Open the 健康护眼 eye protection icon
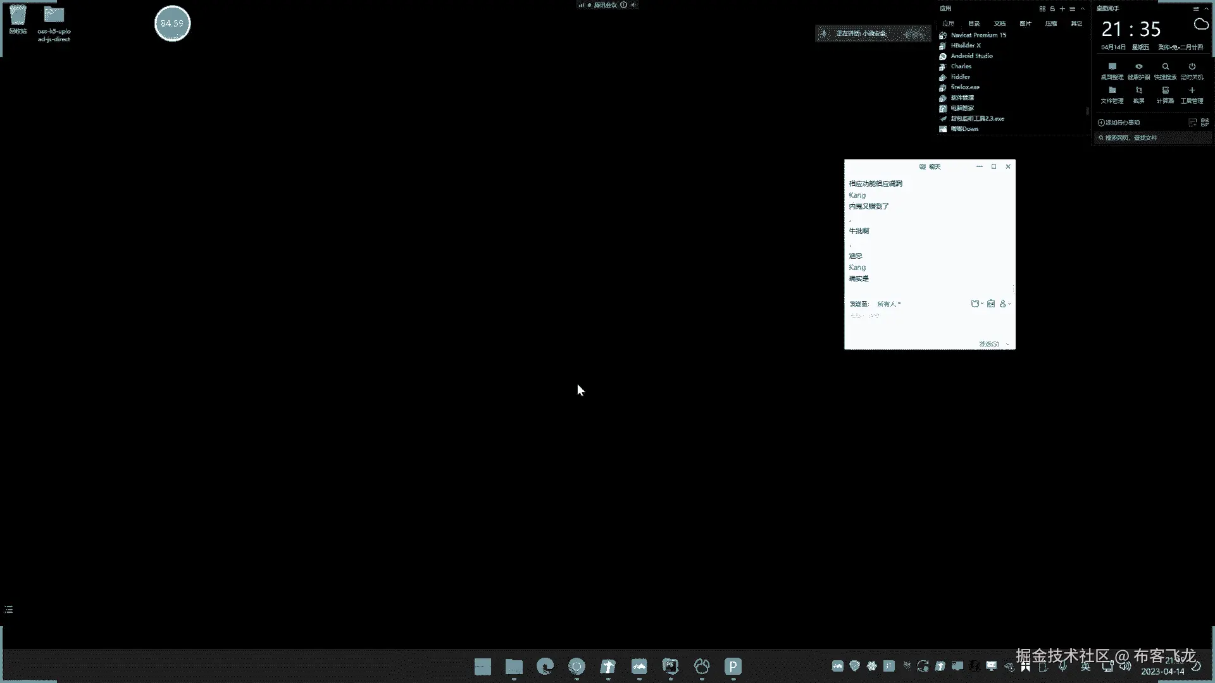This screenshot has width=1215, height=683. coord(1138,67)
